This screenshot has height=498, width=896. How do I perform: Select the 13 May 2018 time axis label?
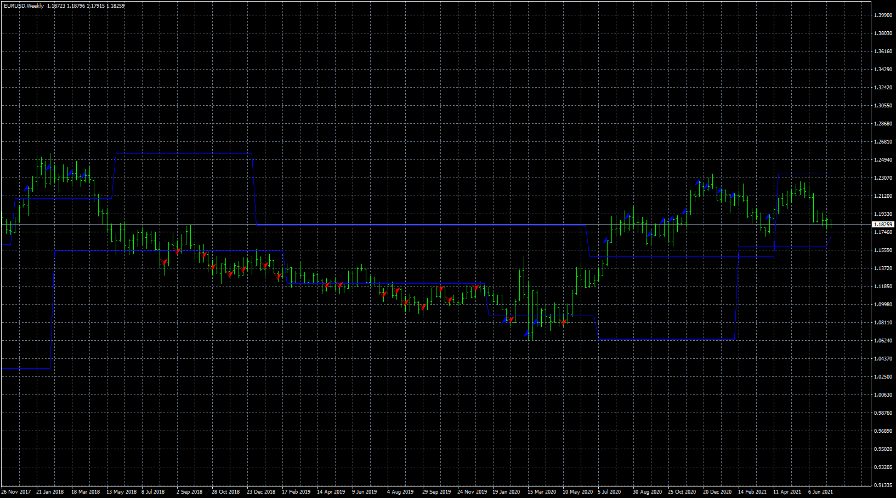121,492
